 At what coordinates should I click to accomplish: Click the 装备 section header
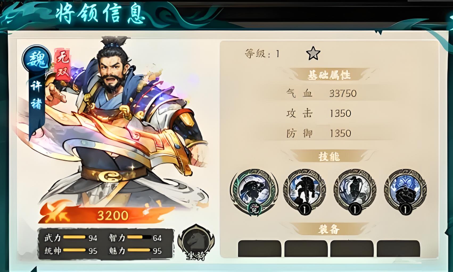[x=329, y=229]
